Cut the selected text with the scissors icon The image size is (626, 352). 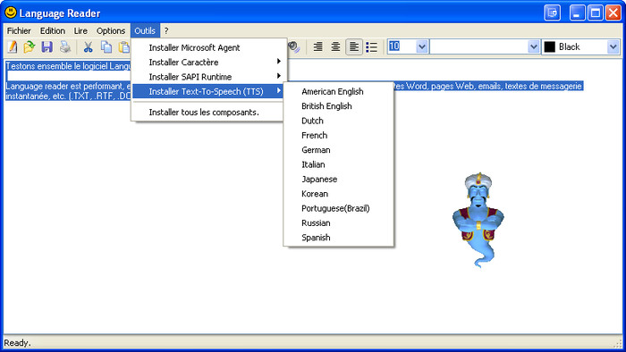(x=88, y=47)
